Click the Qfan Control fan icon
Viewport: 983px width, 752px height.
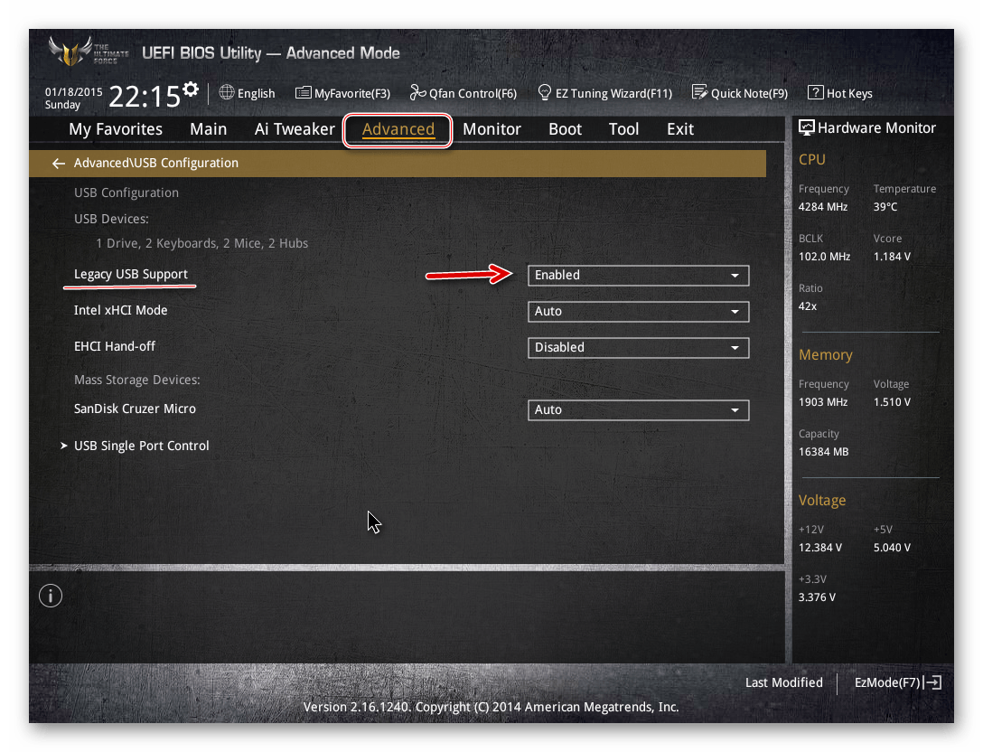[417, 93]
